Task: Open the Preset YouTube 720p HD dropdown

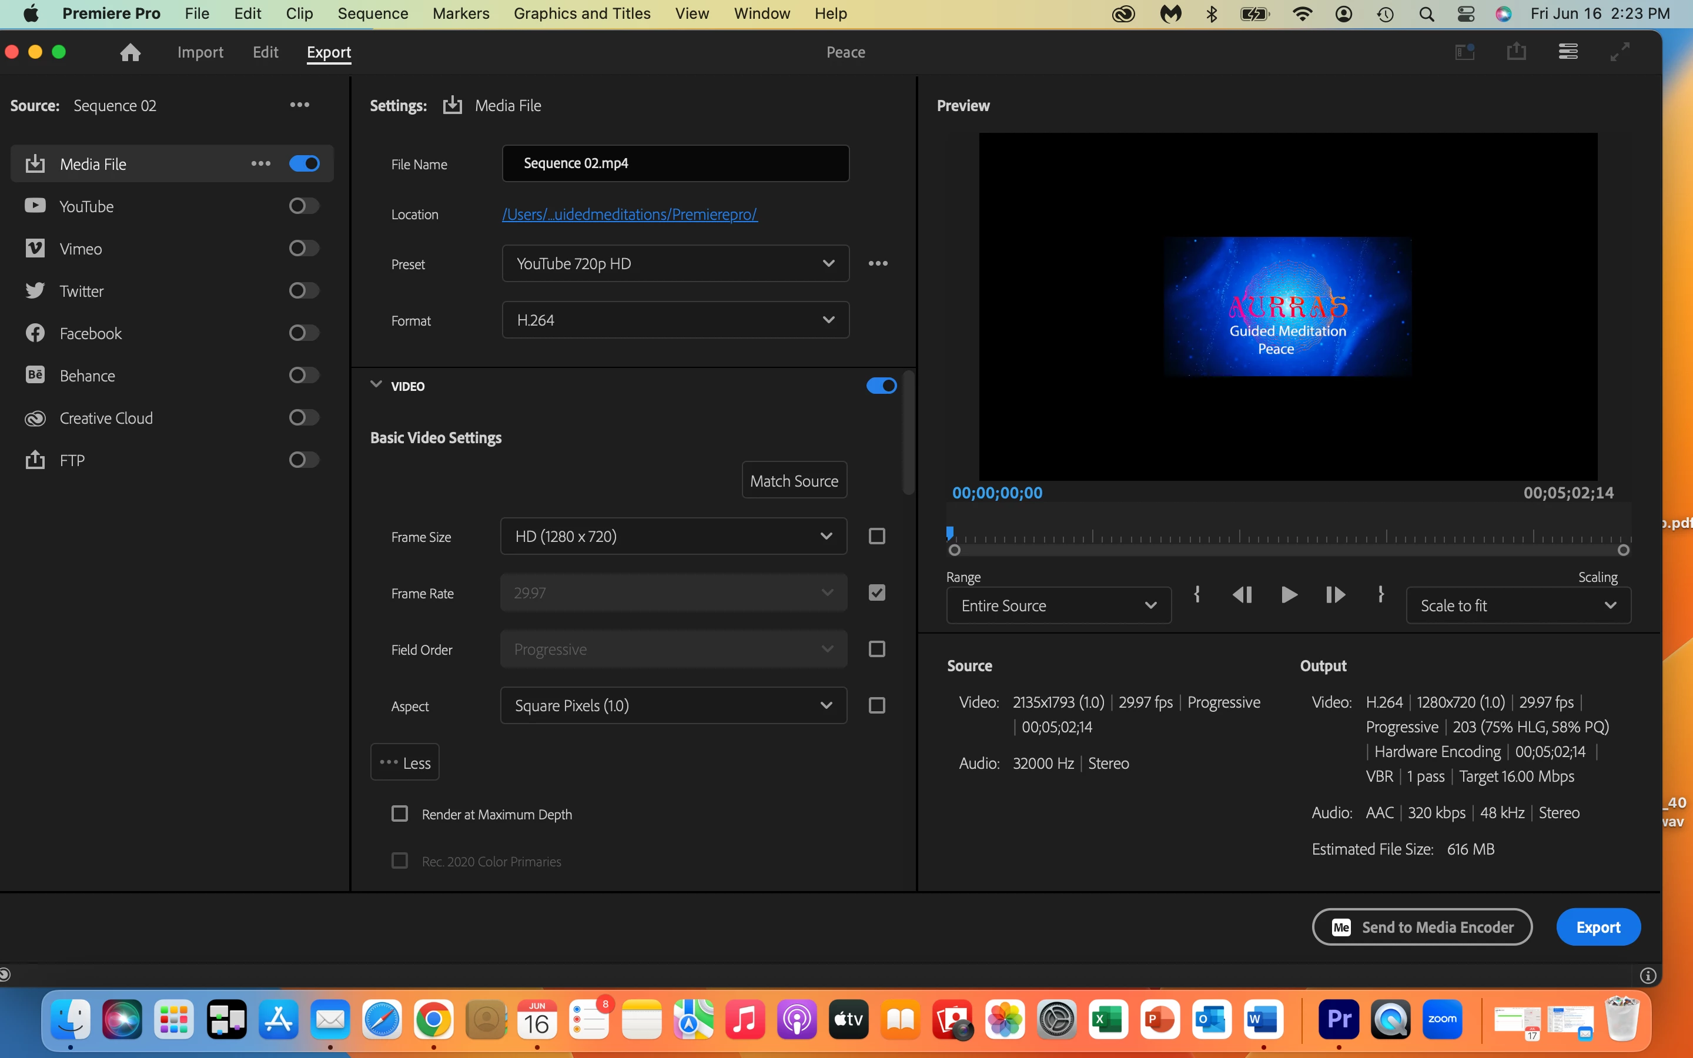Action: pos(675,264)
